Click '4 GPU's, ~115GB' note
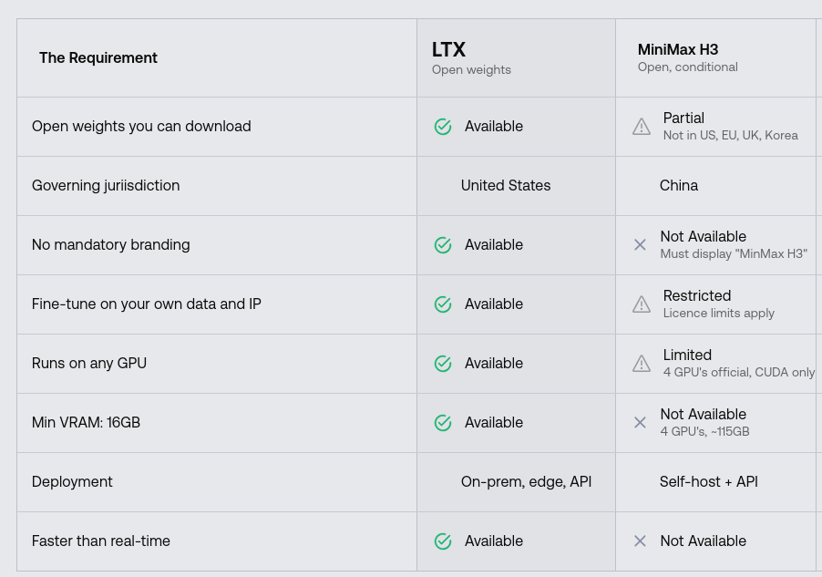The image size is (822, 577). point(704,432)
